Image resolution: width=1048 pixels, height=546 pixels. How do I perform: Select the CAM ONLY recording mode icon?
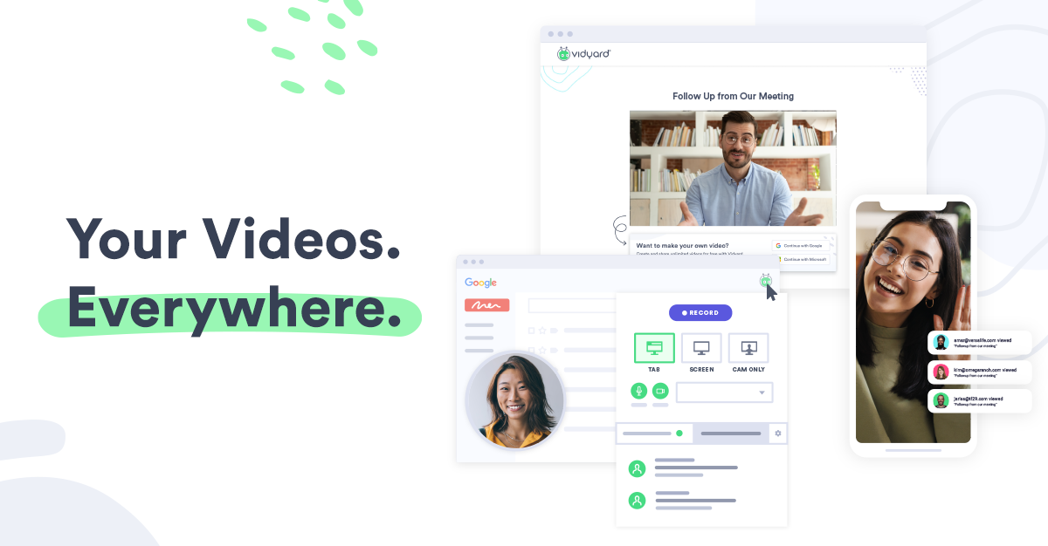[748, 347]
